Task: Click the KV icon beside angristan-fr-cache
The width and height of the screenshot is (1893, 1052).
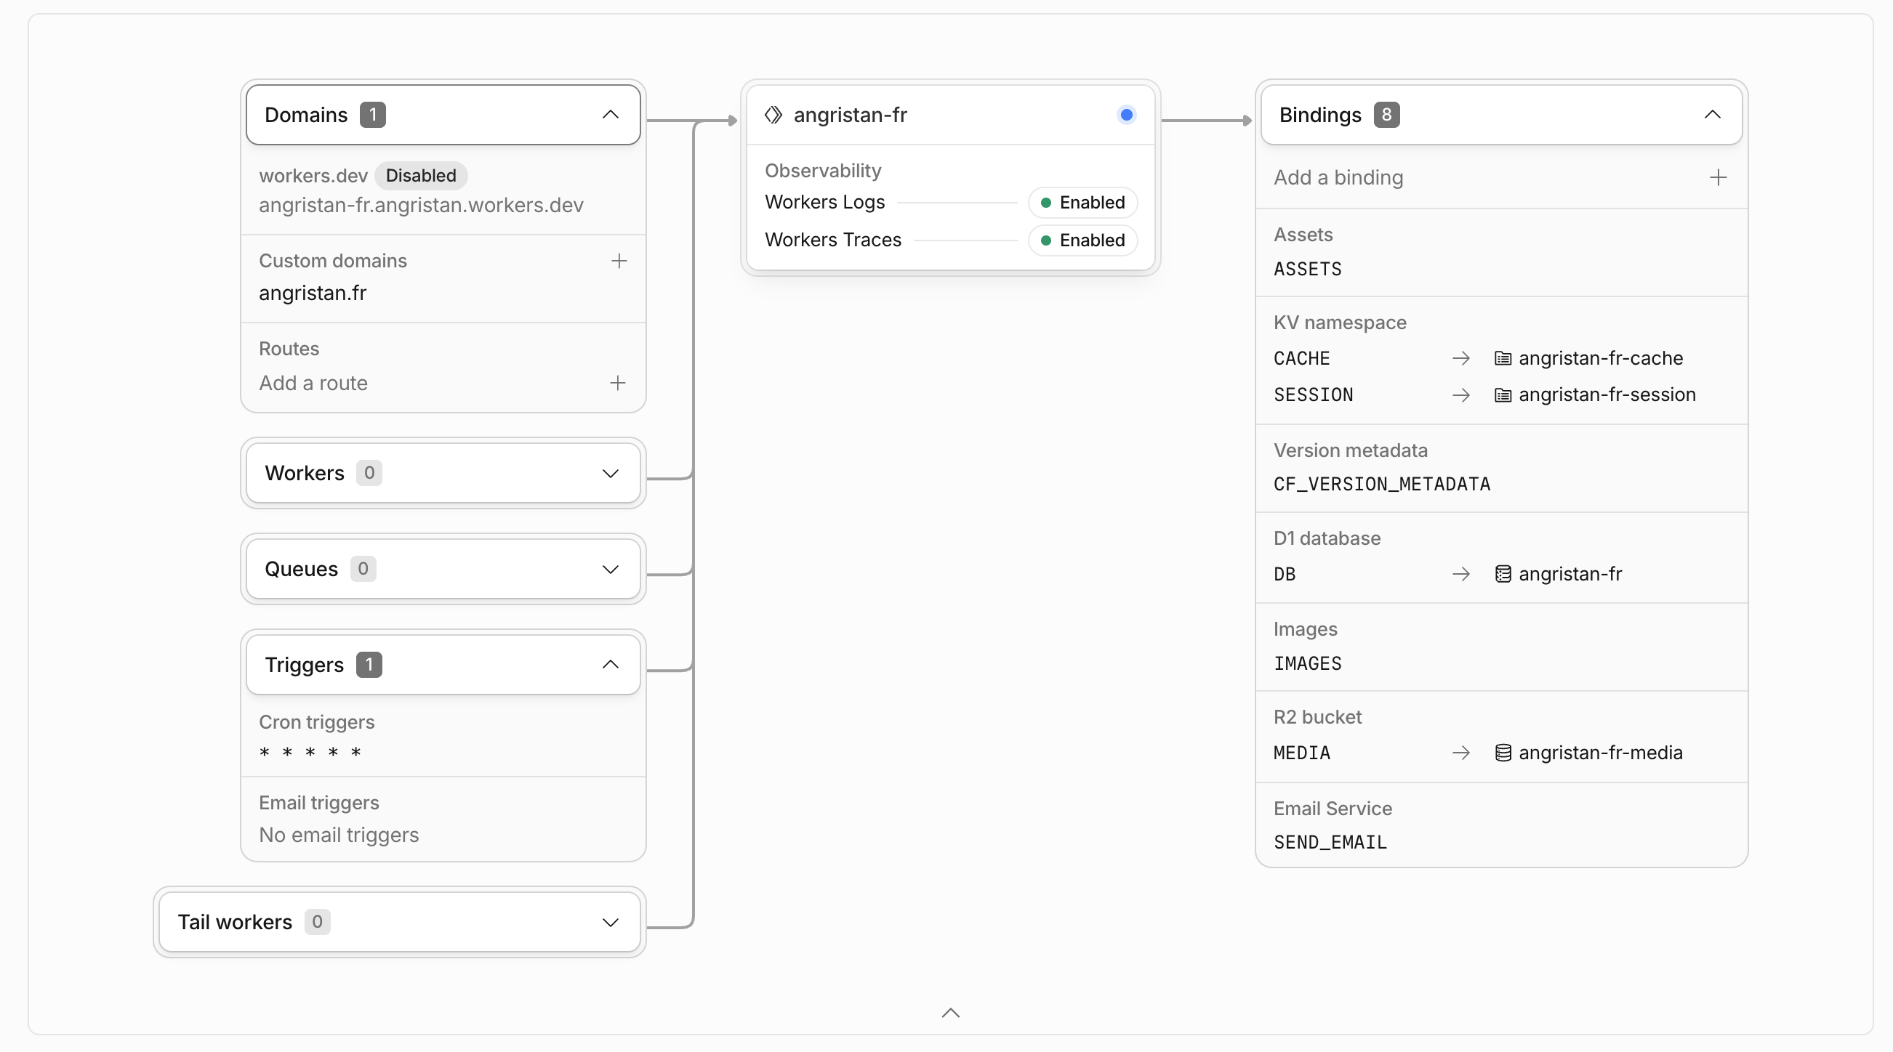Action: click(1503, 358)
